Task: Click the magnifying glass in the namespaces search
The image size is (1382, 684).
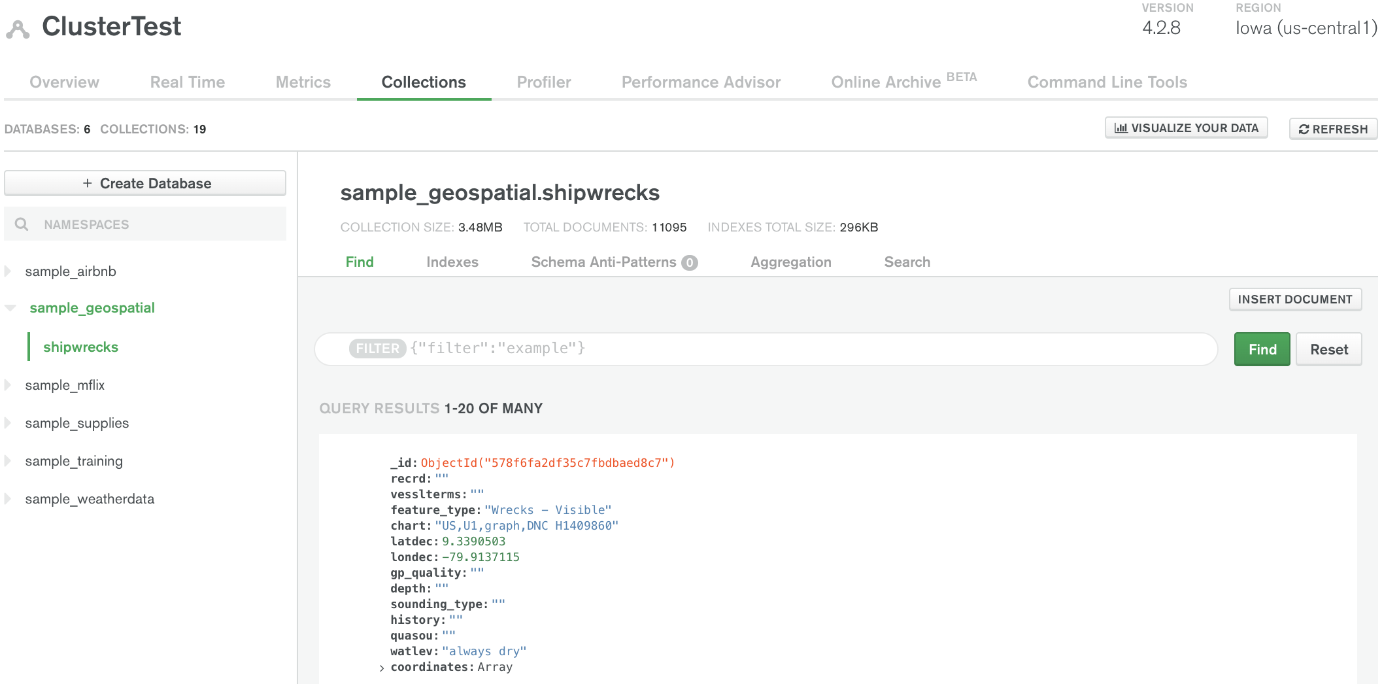Action: (22, 224)
